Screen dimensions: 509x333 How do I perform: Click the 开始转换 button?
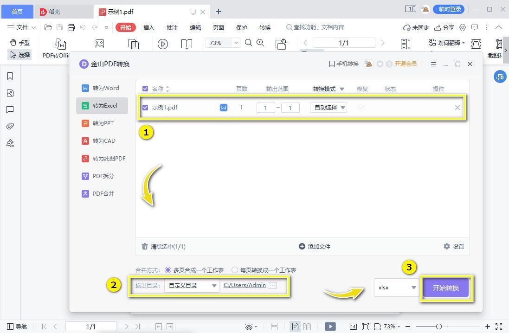(446, 288)
